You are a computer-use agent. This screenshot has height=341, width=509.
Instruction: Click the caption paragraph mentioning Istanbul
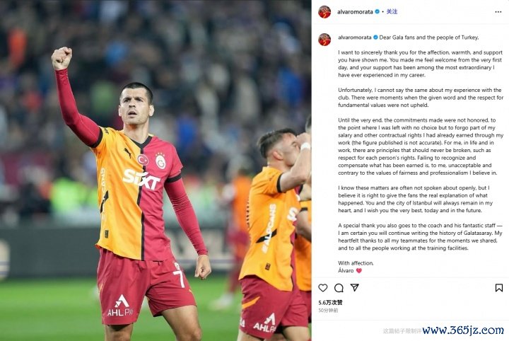(415, 199)
